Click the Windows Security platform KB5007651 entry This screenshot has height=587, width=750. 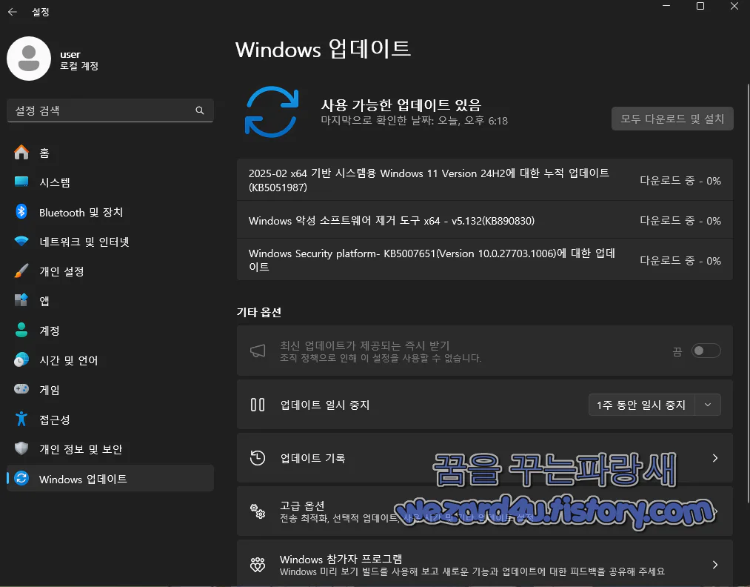pos(484,260)
